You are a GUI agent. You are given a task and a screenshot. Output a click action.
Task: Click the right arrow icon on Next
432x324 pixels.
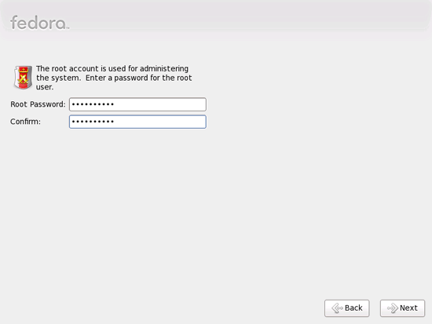point(393,308)
